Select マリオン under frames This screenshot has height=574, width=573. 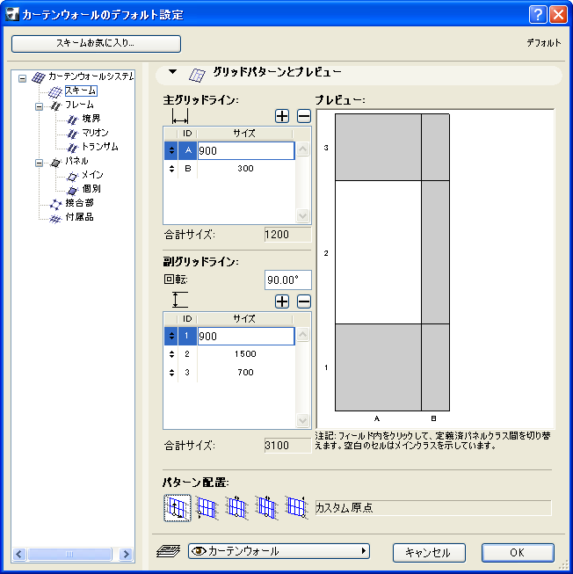click(x=95, y=133)
